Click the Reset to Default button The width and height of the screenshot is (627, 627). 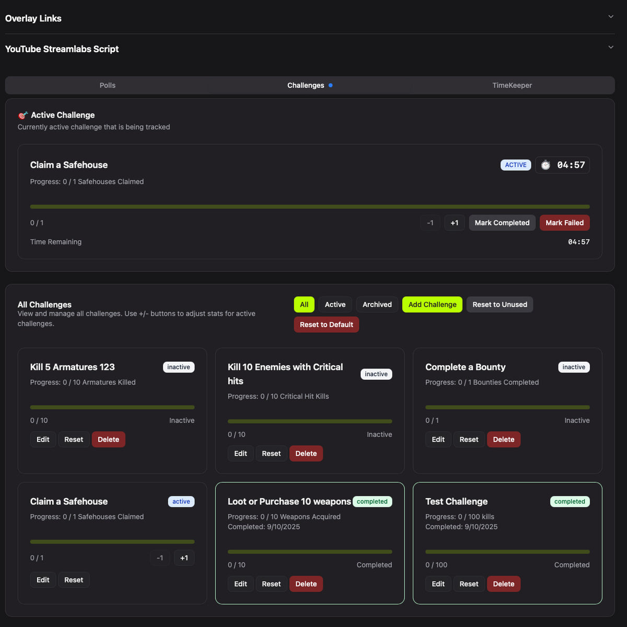pyautogui.click(x=326, y=324)
